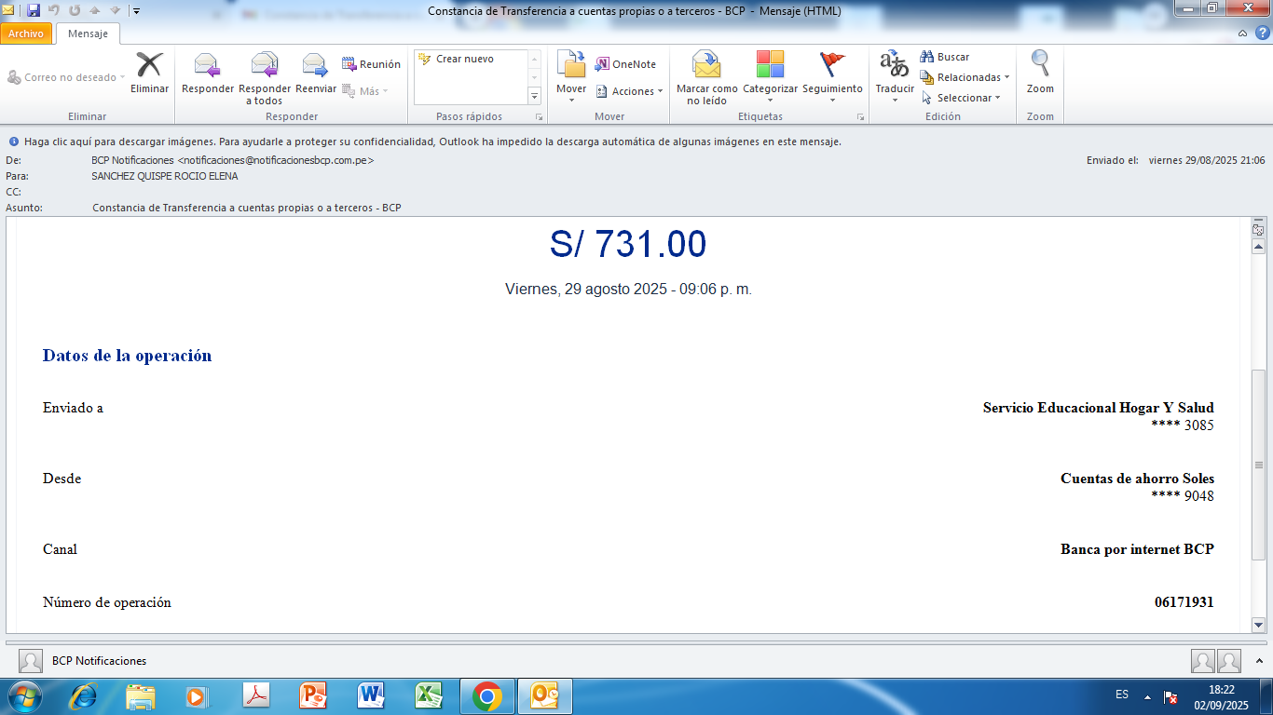Screen dimensions: 1273x715
Task: Open the Archivo tab
Action: pos(26,34)
